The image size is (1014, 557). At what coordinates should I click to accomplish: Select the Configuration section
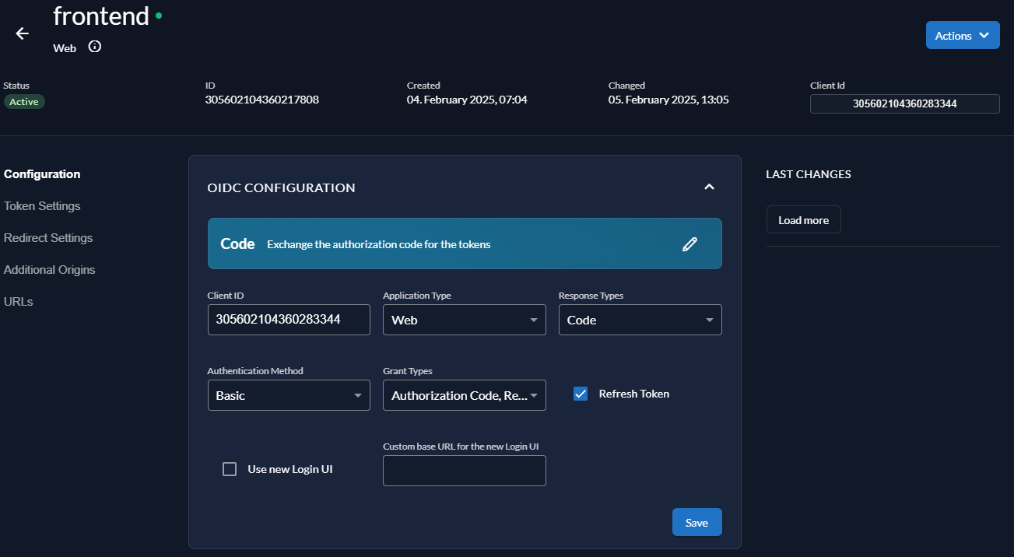point(42,174)
